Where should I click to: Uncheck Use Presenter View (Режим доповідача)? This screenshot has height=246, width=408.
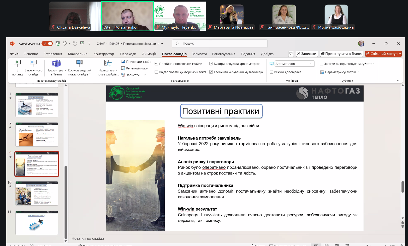click(271, 72)
